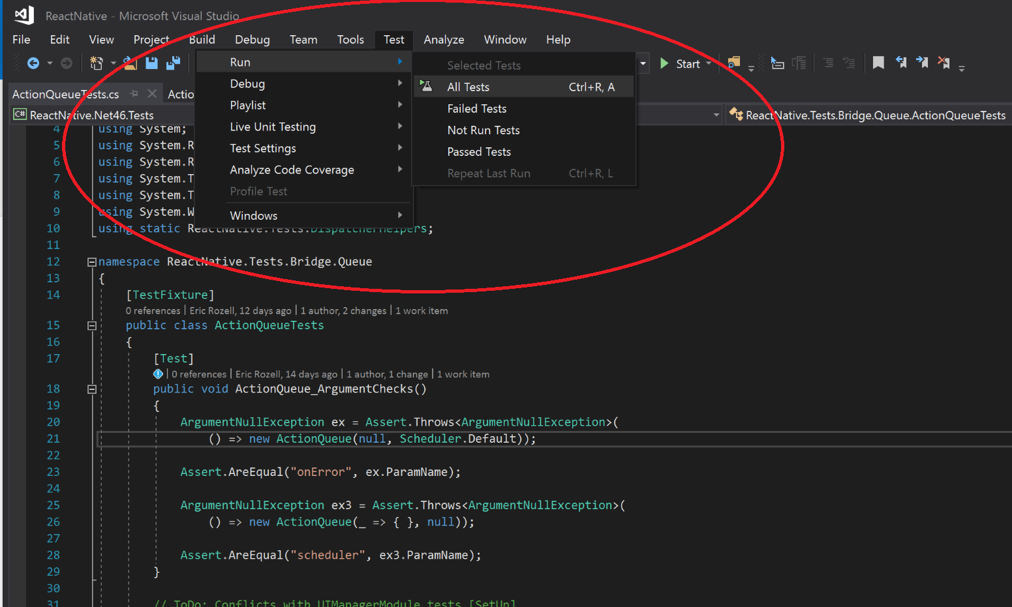Image resolution: width=1012 pixels, height=607 pixels.
Task: Close the ActionQueueTests.cs tab
Action: pos(152,94)
